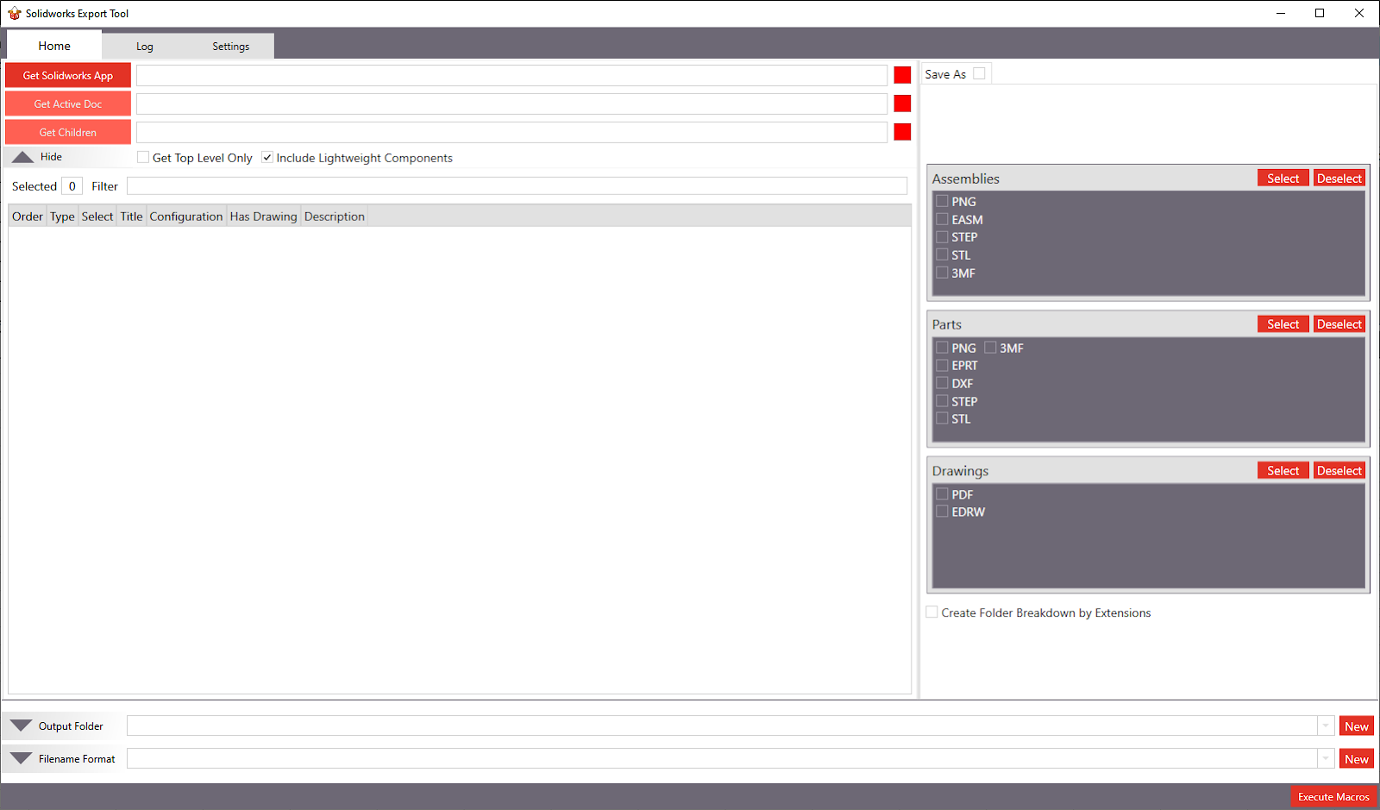Enable Get Top Level Only checkbox

click(x=143, y=157)
